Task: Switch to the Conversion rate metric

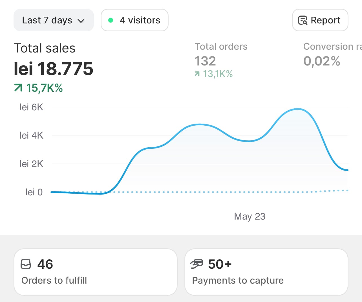Action: [x=332, y=47]
